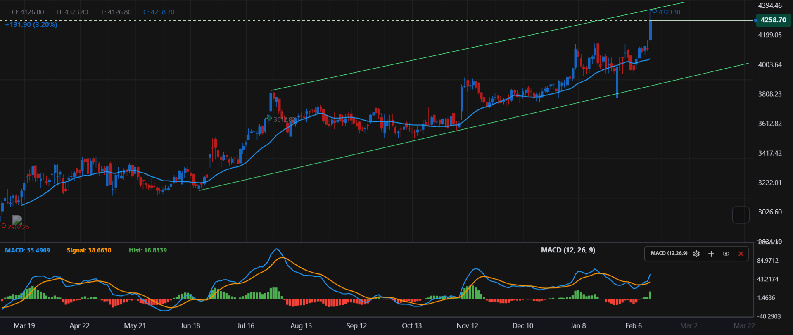
Task: Click the Hist: 16.8339 readout
Action: point(148,250)
